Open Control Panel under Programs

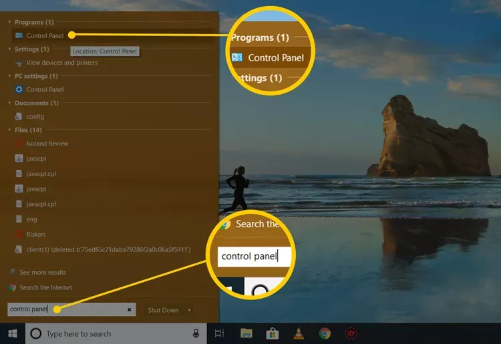(44, 35)
